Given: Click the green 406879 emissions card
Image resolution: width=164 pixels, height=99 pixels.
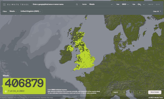Looking at the screenshot, I should [x=24, y=86].
